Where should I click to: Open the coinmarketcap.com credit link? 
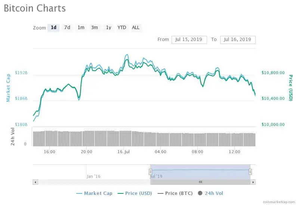coord(278,201)
